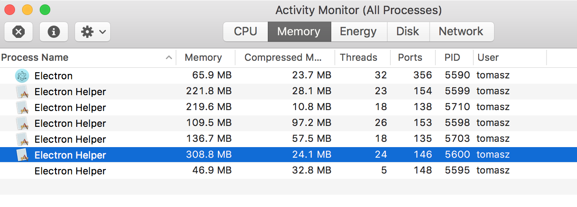Image resolution: width=577 pixels, height=207 pixels.
Task: Open the gear action menu
Action: click(x=93, y=32)
